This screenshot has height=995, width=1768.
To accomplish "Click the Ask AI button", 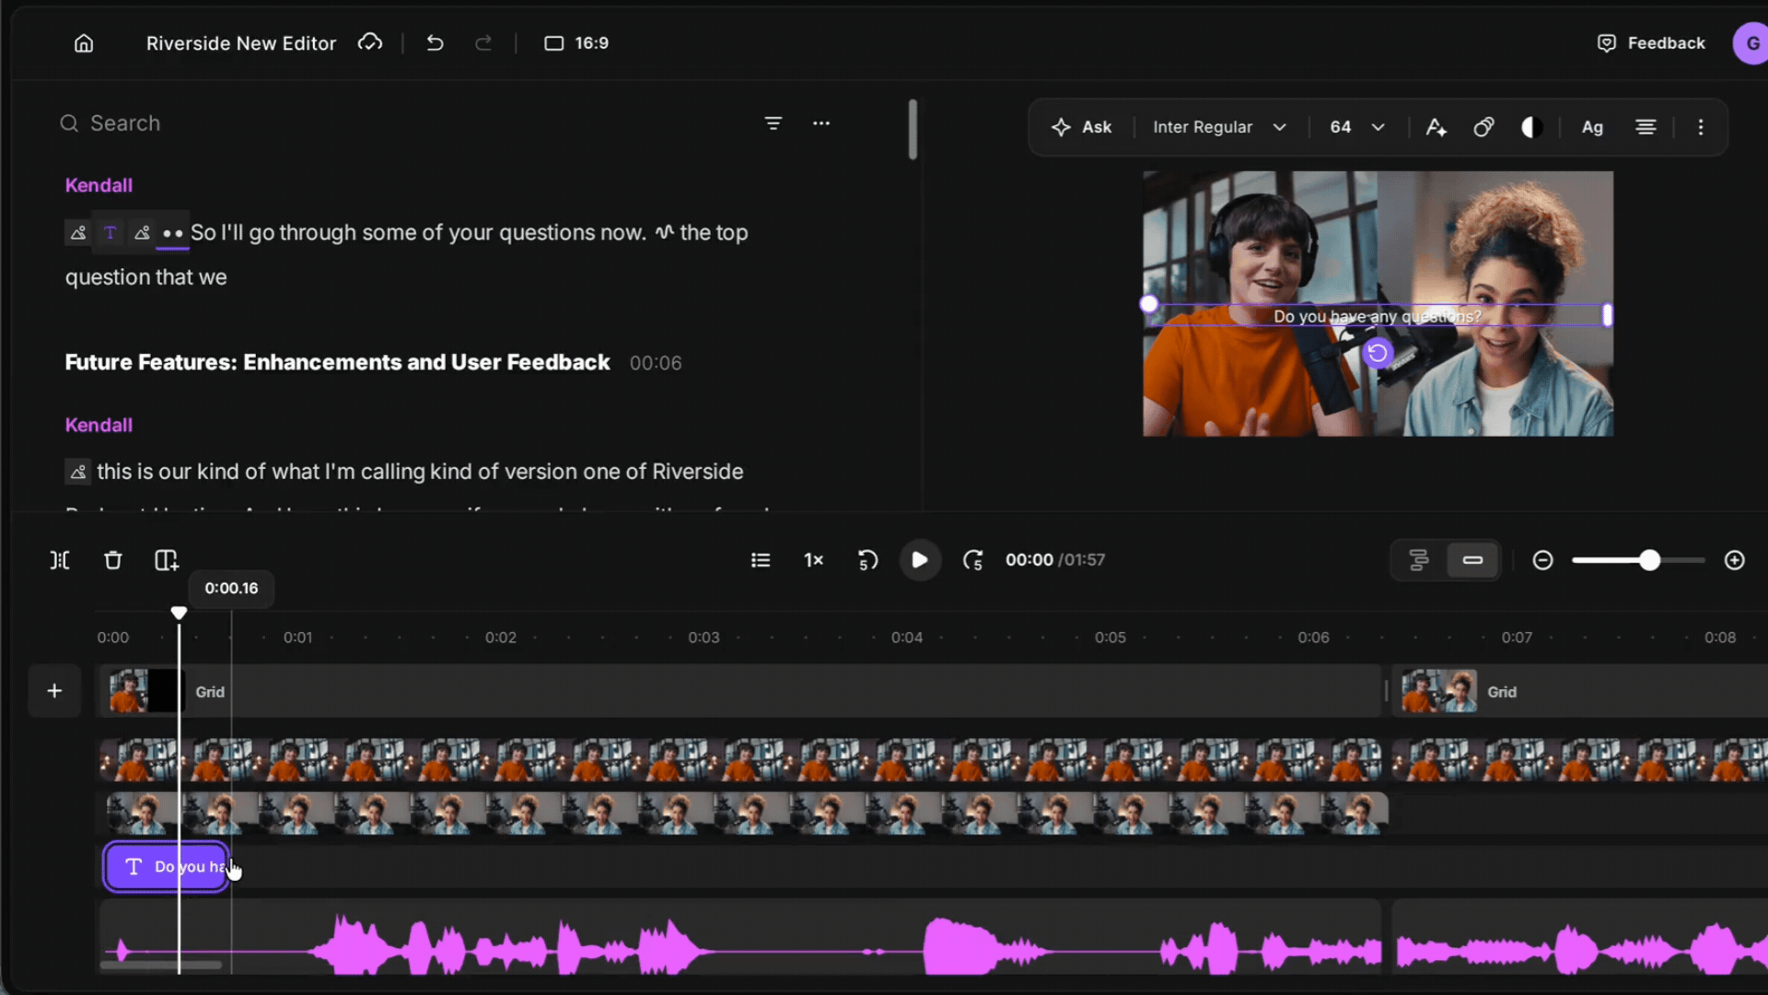I will 1082,127.
